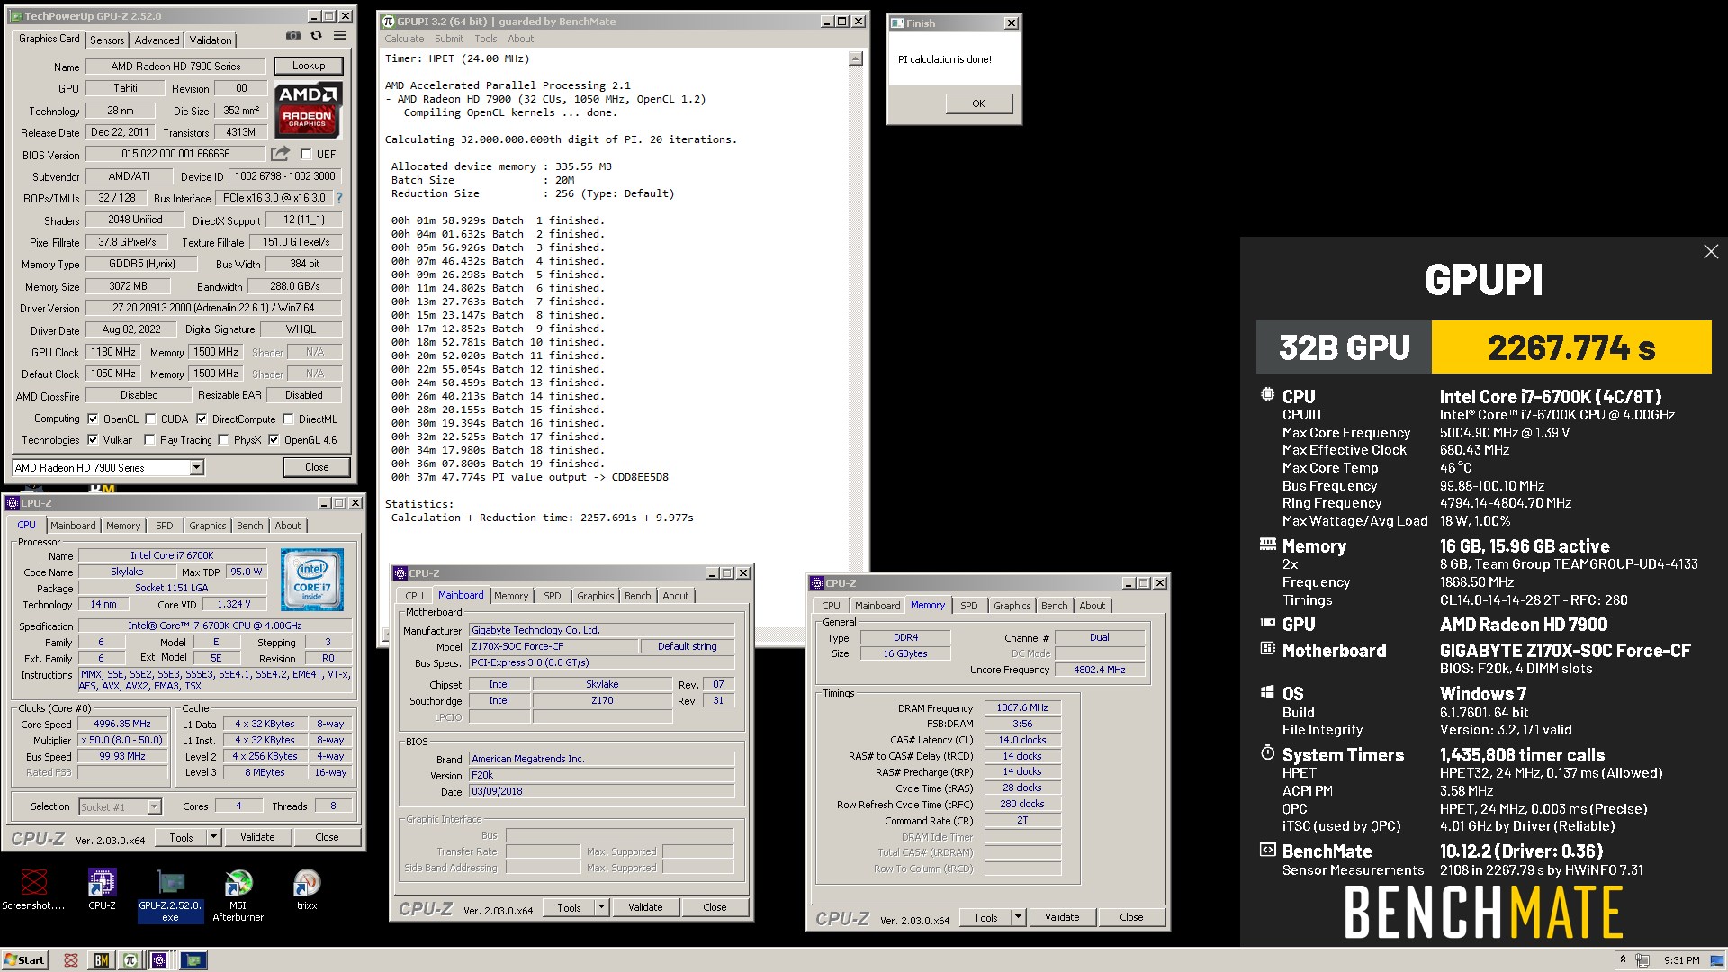This screenshot has height=972, width=1728.
Task: Open the AMD Radeon HD 7900 Series GPU dropdown
Action: click(108, 467)
